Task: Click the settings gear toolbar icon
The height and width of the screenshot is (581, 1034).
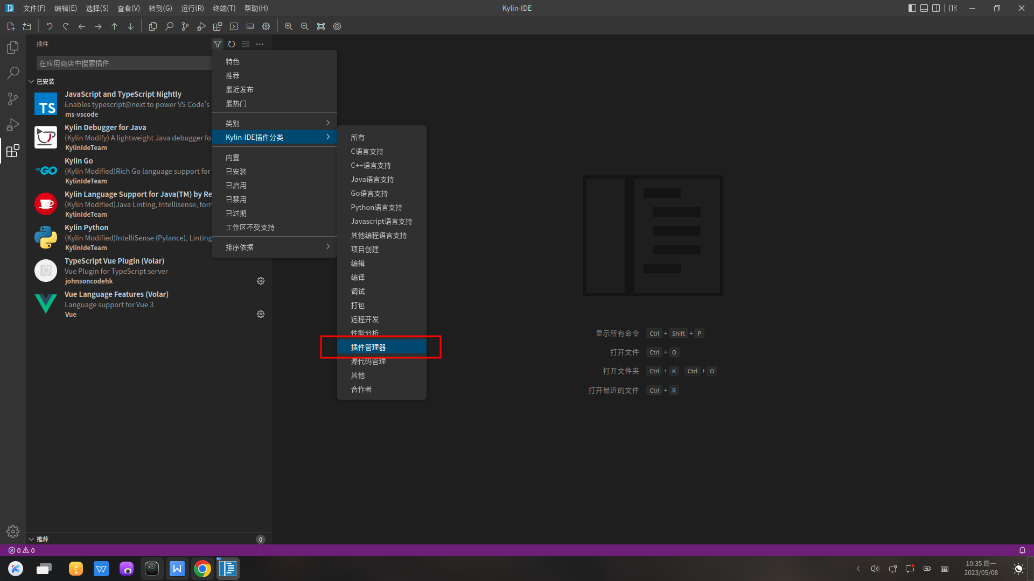Action: tap(266, 26)
